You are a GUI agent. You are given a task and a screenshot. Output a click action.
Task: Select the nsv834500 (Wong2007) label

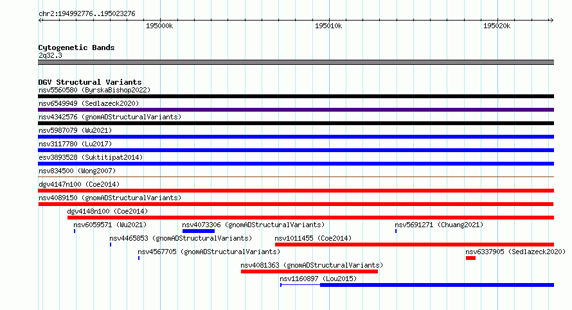[77, 171]
